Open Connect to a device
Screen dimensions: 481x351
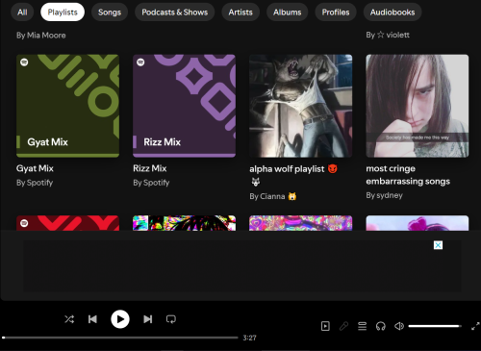coord(381,326)
